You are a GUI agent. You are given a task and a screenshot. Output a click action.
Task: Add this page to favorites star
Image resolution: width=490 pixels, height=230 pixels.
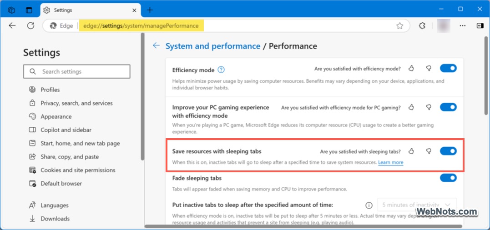point(399,26)
